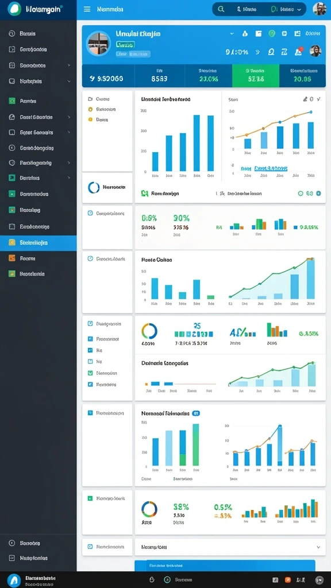Click the green circular icon in profile banner
331x588 pixels.
click(x=272, y=34)
